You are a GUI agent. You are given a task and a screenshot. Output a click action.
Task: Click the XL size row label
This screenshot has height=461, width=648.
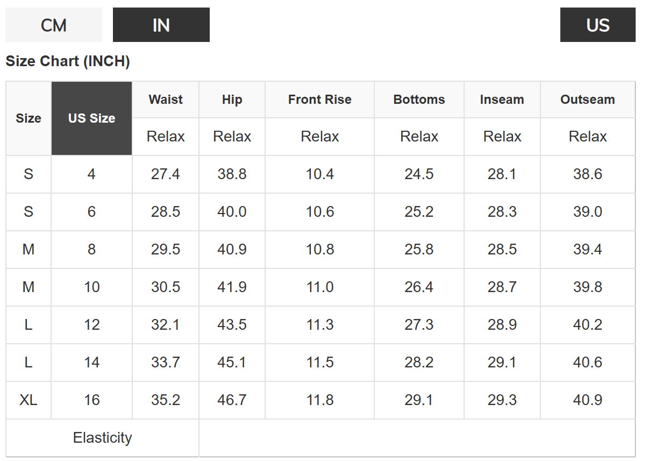(29, 400)
